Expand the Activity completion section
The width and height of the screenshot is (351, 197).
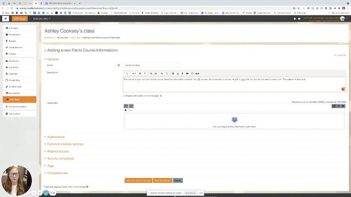click(61, 159)
